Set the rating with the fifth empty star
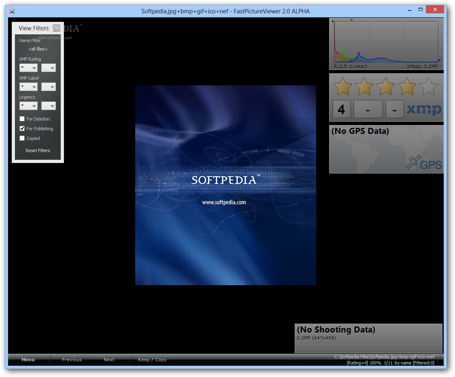455x377 pixels. (x=429, y=86)
